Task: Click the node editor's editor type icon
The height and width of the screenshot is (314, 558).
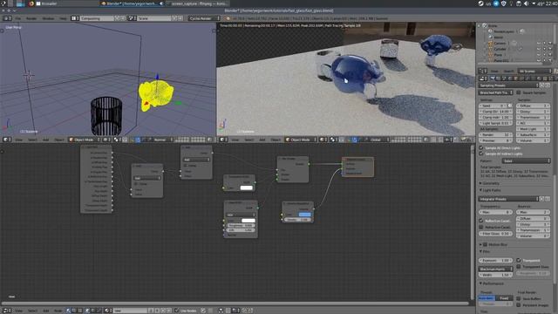Action: coord(6,311)
